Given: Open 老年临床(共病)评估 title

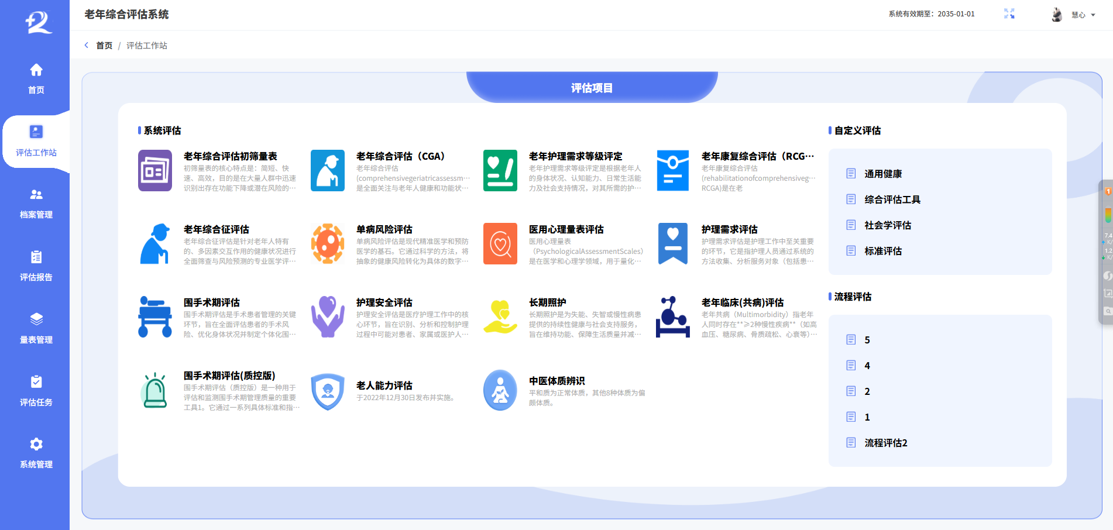Looking at the screenshot, I should coord(742,302).
